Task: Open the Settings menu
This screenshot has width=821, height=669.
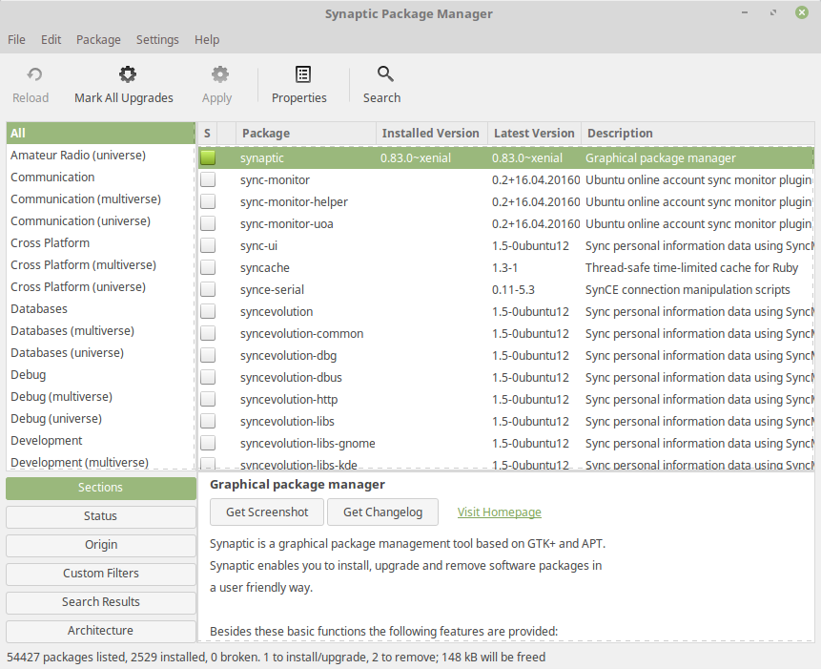Action: point(157,39)
